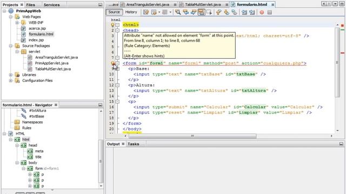Viewport: 346px width, 194px height.
Task: Click the light bulb hint on line 1
Action: coord(112,25)
